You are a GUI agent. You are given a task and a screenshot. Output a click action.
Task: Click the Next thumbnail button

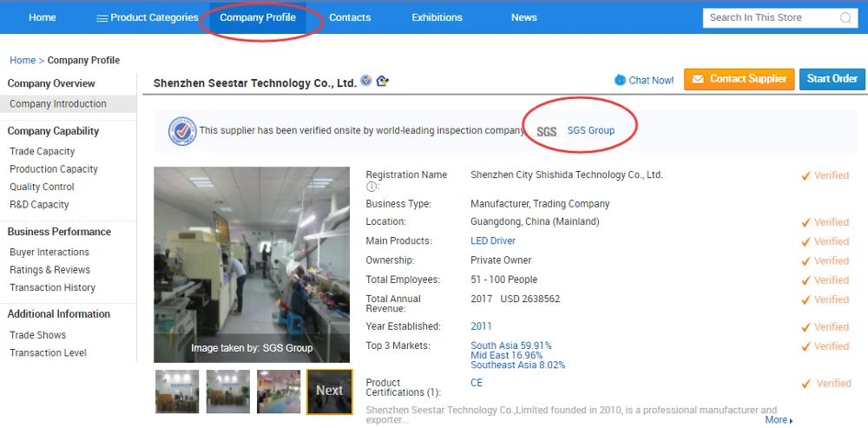[x=329, y=392]
